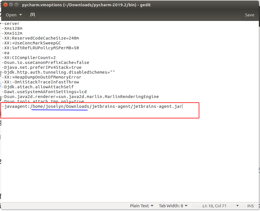Screen dimensions: 260x211
Task: Click the '-XX:+UseConcMarkSweepGC' line
Action: pos(31,43)
